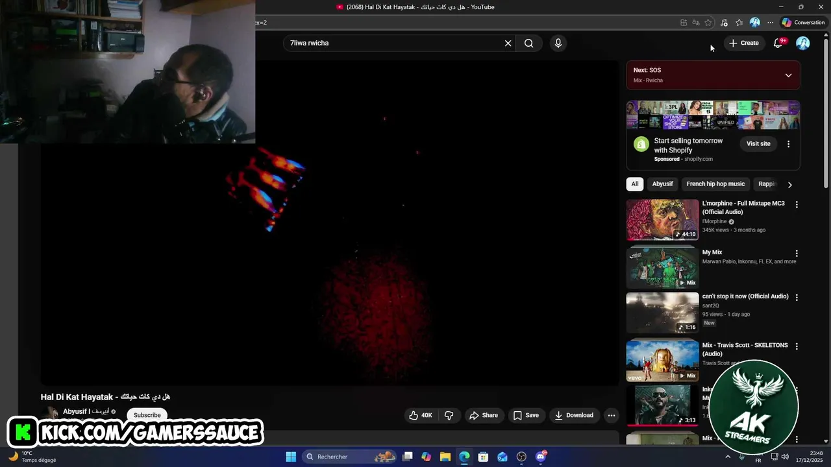Start voice search with the microphone
The width and height of the screenshot is (831, 467).
click(x=558, y=43)
